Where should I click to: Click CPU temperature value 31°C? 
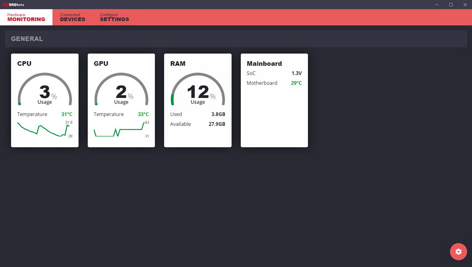pos(67,114)
